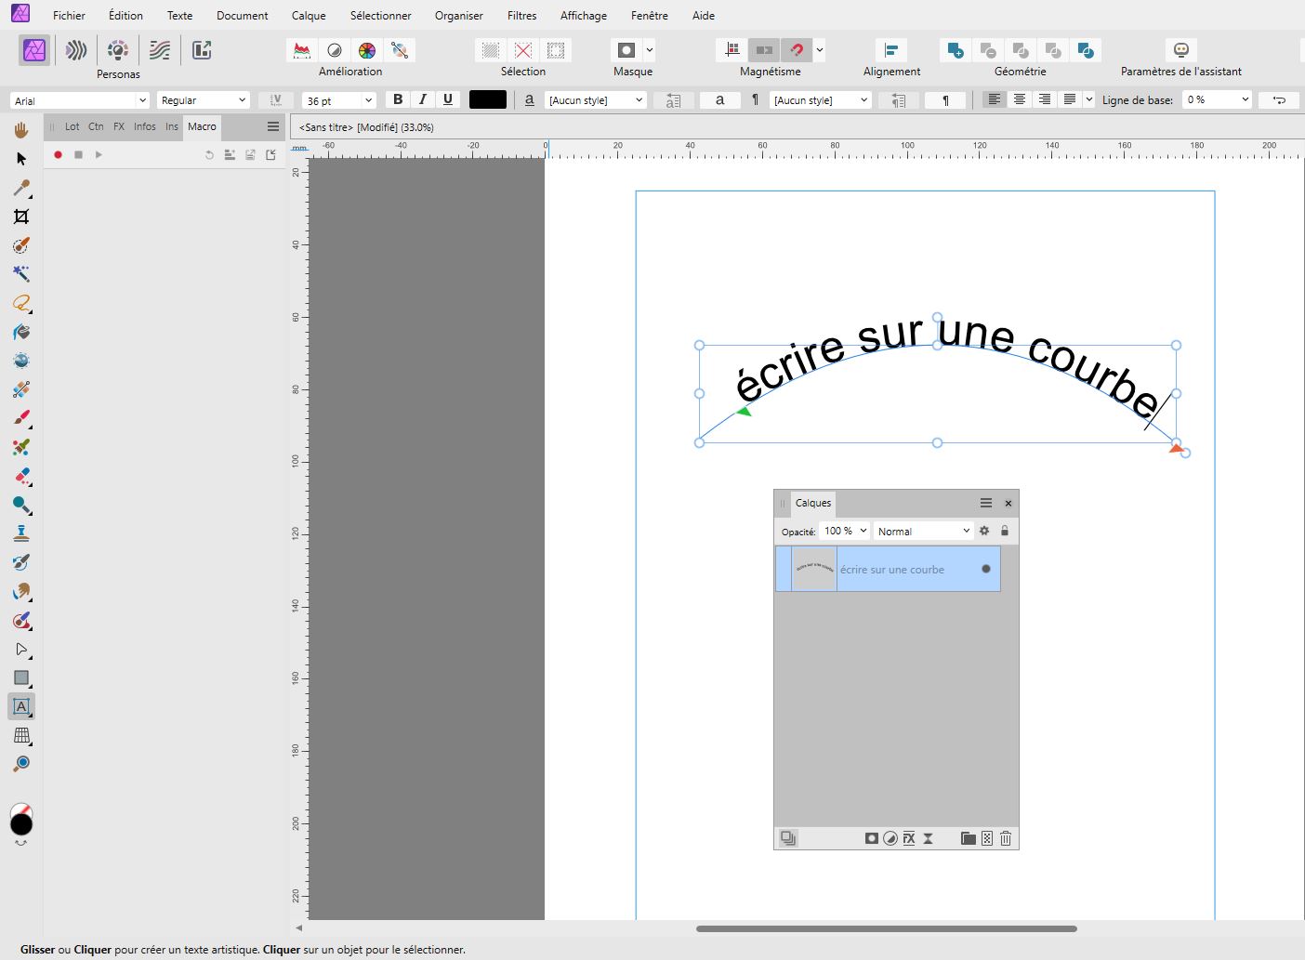
Task: Expand the Magnétisme options arrow
Action: click(820, 50)
